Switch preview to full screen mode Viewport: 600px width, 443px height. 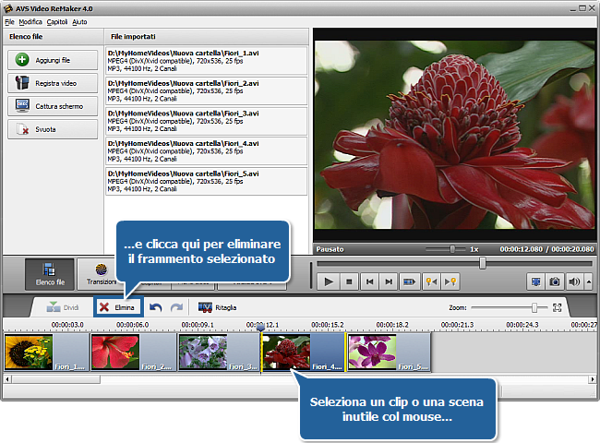[535, 281]
